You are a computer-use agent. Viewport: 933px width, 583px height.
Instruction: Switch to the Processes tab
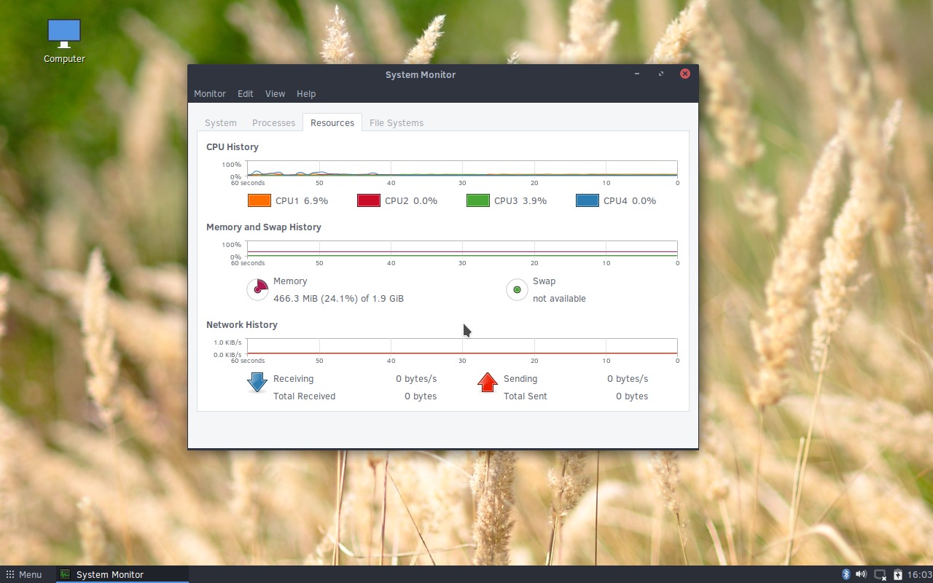(273, 122)
